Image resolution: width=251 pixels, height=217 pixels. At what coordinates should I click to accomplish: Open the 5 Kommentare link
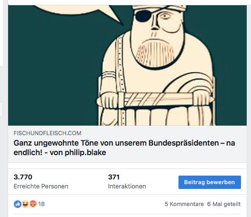pos(184,204)
